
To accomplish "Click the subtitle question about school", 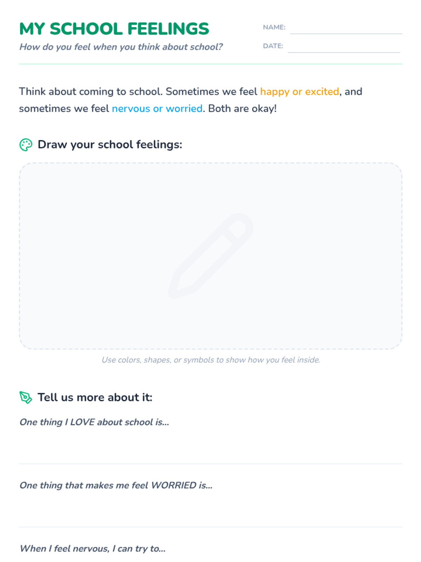I will pyautogui.click(x=121, y=47).
